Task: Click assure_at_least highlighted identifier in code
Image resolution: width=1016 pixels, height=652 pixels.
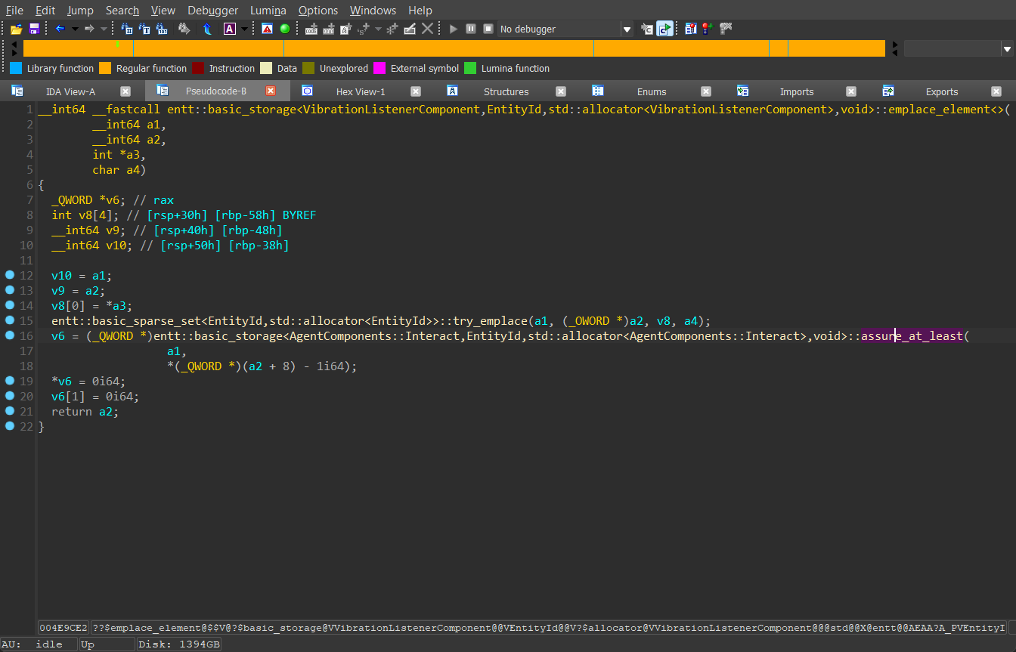Action: pos(912,336)
